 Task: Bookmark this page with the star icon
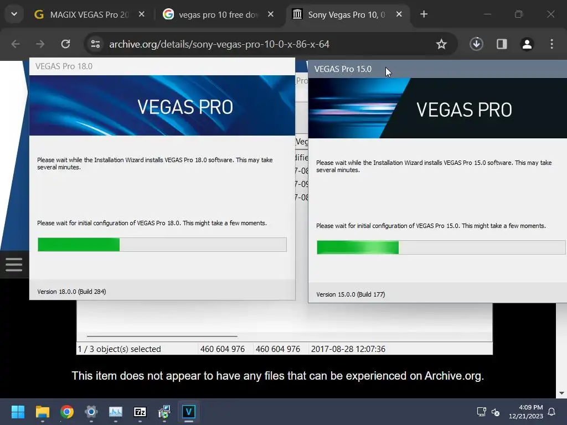[441, 44]
